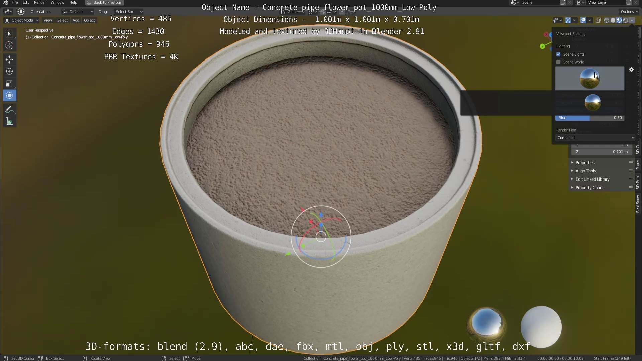642x361 pixels.
Task: Open the Render menu
Action: (x=40, y=2)
